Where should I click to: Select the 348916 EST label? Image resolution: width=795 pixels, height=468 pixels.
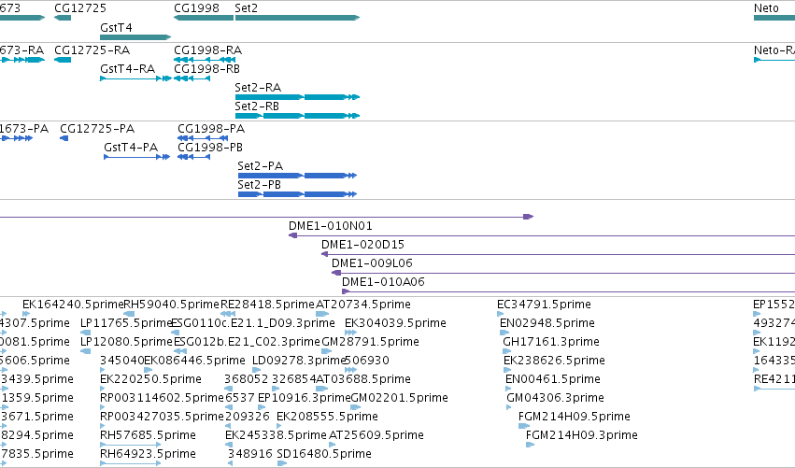pos(250,455)
